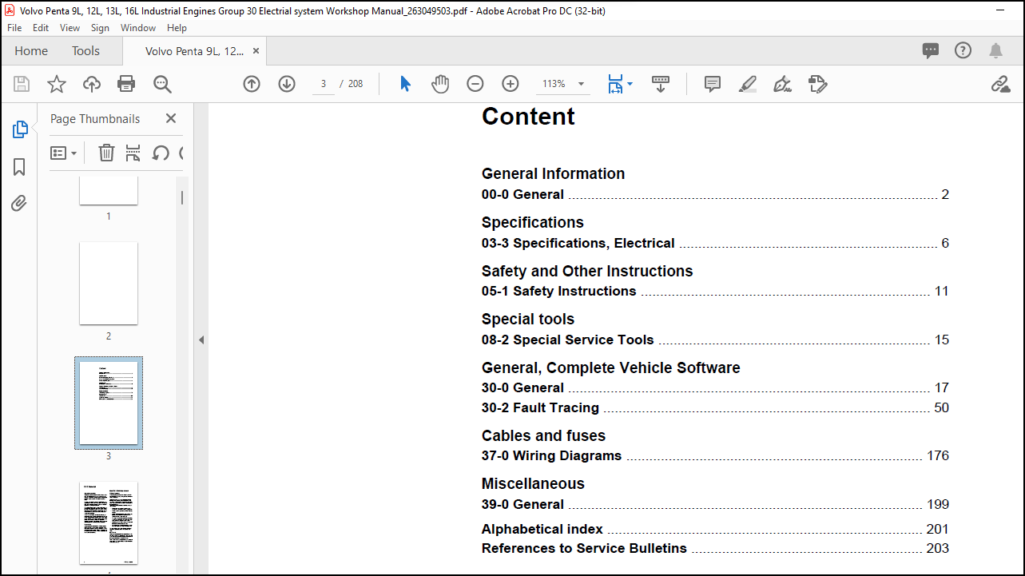Click the 30-0 General entry
Screen dimensions: 1025x576
pos(715,387)
